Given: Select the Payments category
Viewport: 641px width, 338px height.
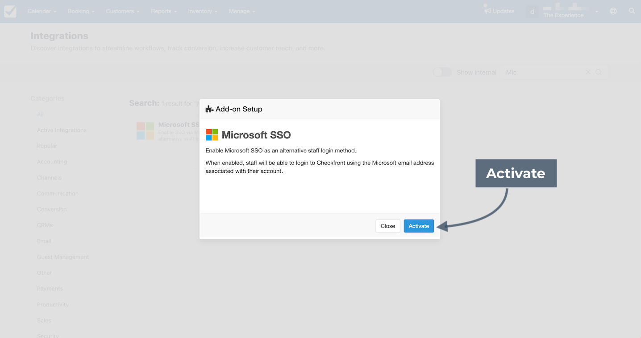Looking at the screenshot, I should (x=50, y=289).
